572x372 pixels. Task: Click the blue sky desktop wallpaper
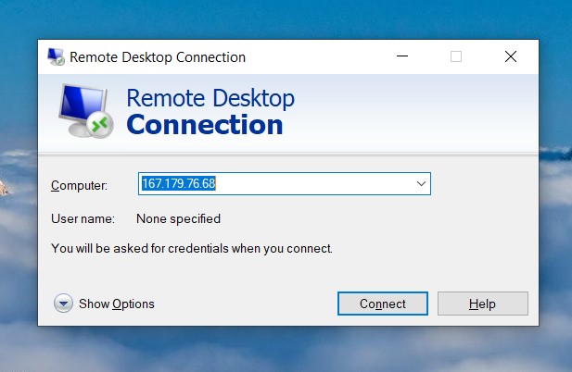click(285, 19)
